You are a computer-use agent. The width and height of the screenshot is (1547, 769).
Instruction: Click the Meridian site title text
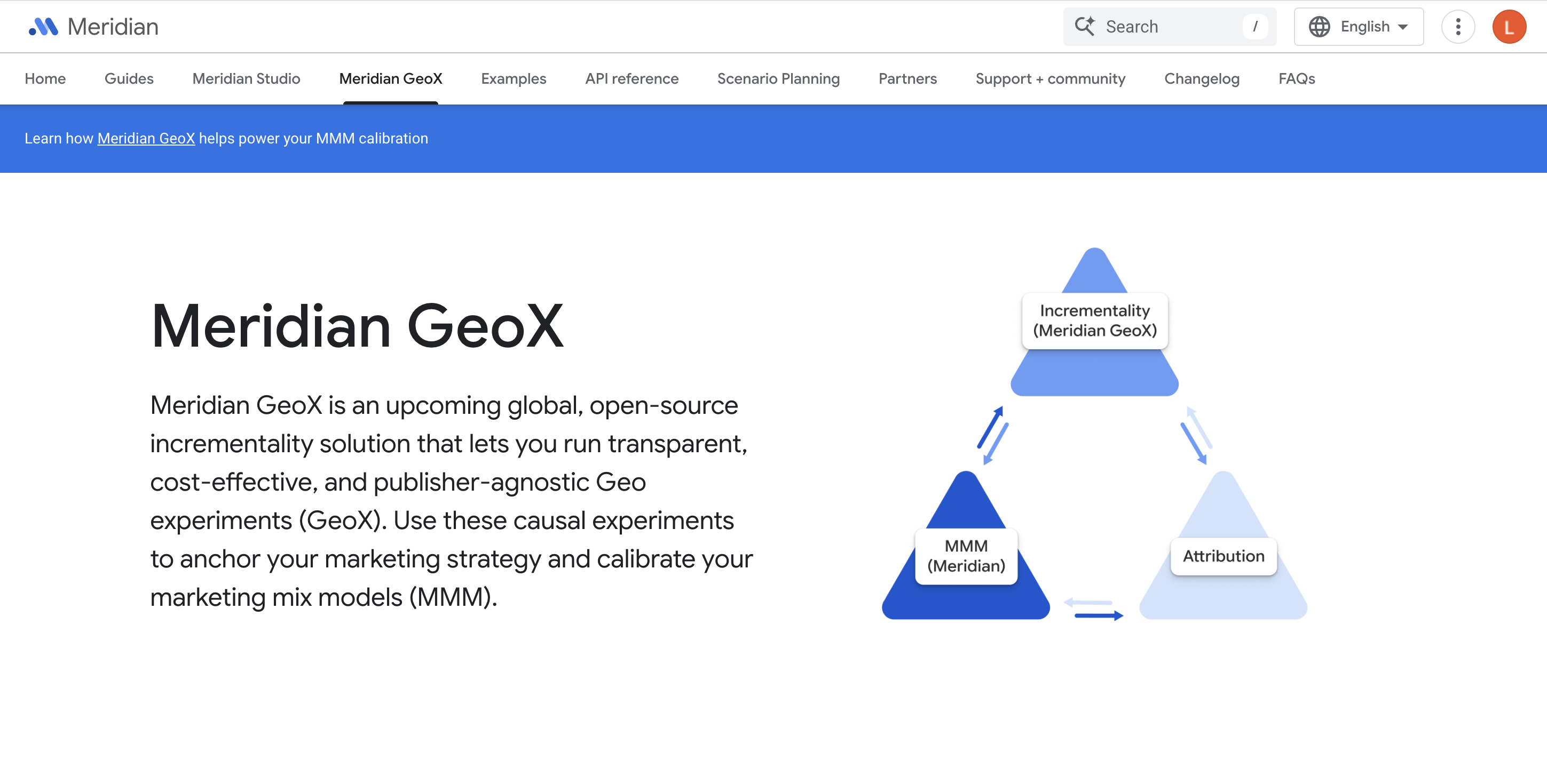(113, 27)
